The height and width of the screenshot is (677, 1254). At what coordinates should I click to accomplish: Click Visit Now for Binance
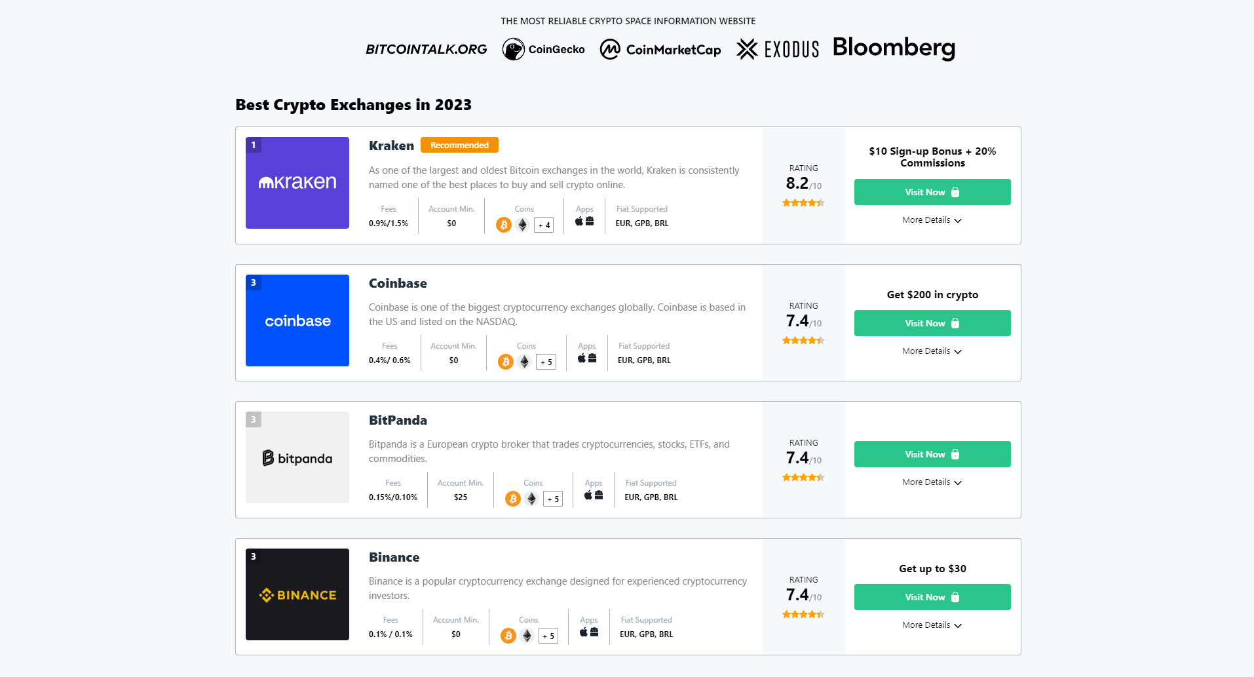click(932, 597)
